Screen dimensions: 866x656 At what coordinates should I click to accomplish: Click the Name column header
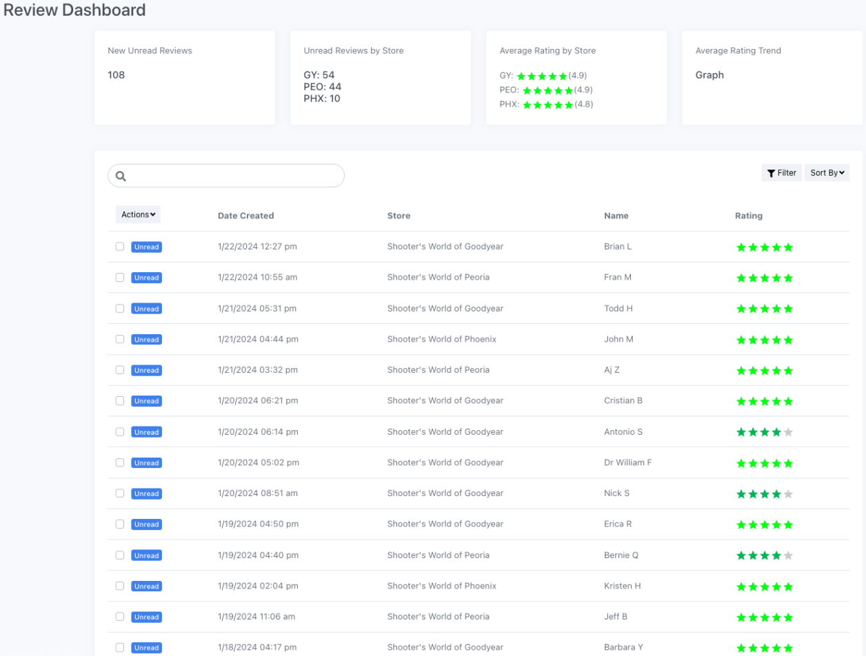tap(616, 216)
